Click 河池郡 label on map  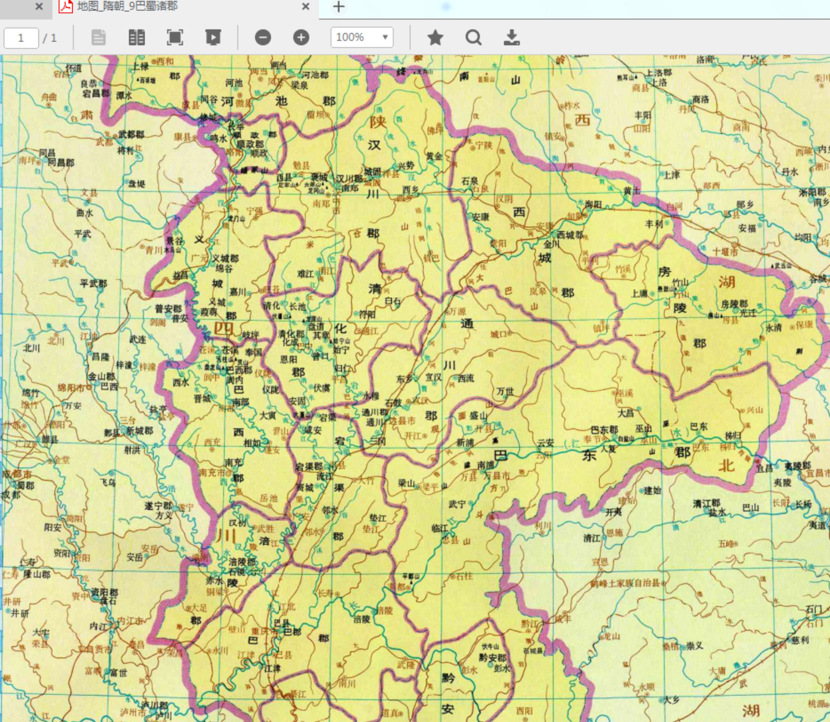coord(316,75)
